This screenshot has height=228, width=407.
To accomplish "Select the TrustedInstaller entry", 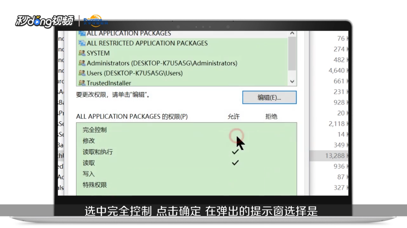I will [x=182, y=83].
